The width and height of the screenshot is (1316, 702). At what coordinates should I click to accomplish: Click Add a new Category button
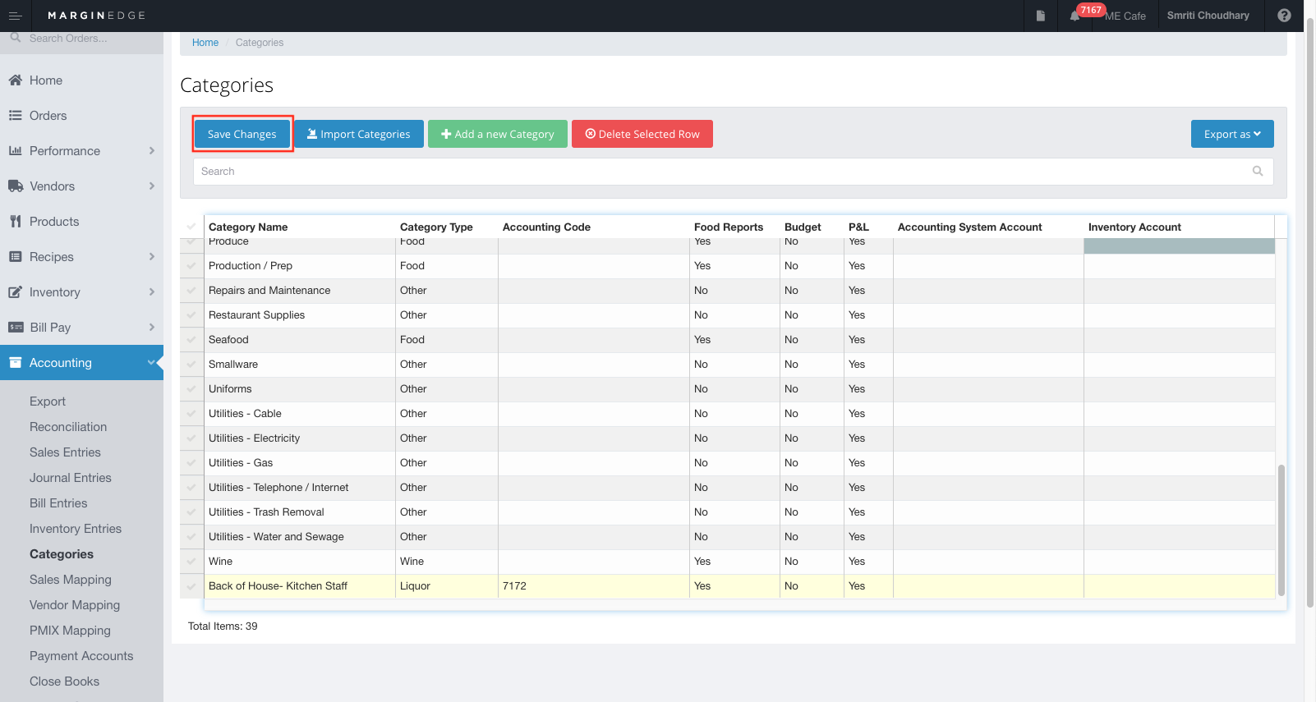[498, 134]
